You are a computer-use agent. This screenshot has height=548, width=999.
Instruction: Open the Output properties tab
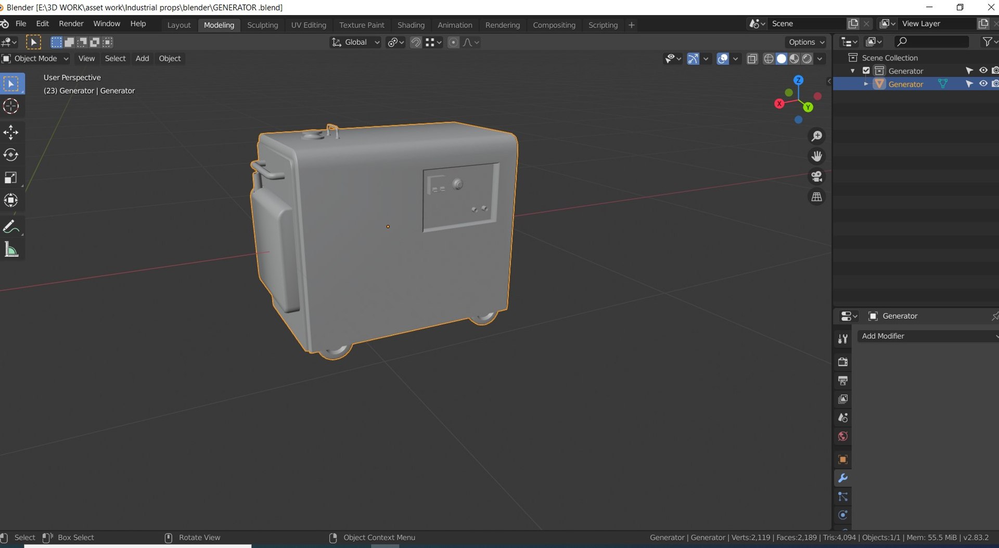click(843, 381)
